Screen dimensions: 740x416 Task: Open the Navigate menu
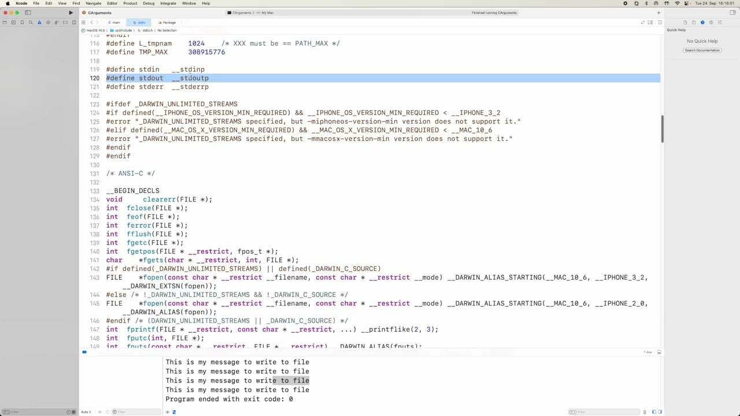coord(93,3)
